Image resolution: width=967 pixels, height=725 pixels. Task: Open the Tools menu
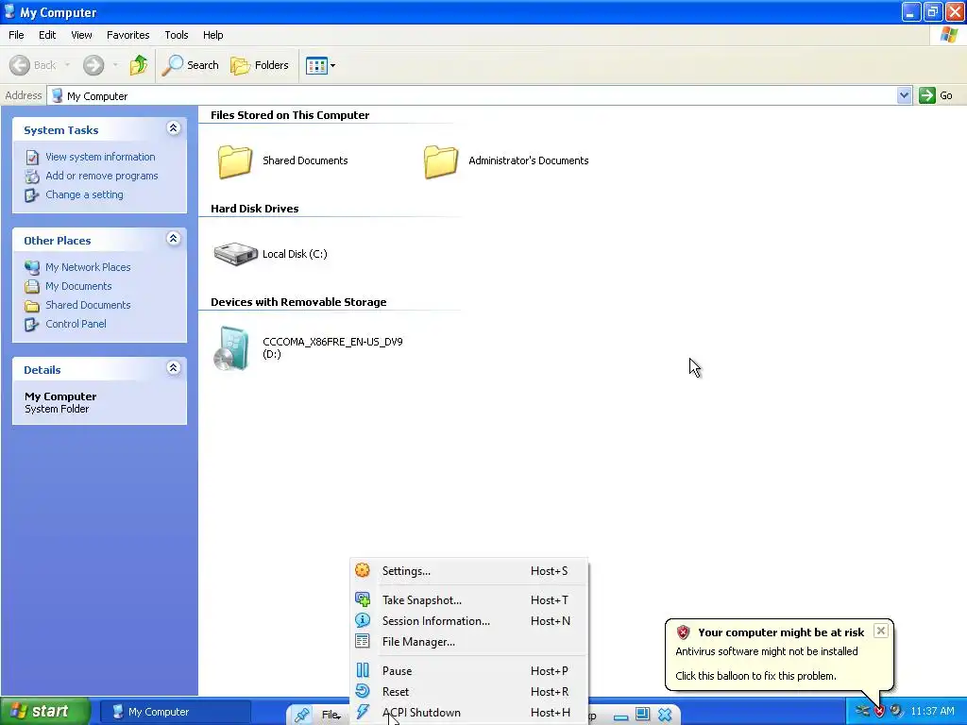[x=177, y=35]
